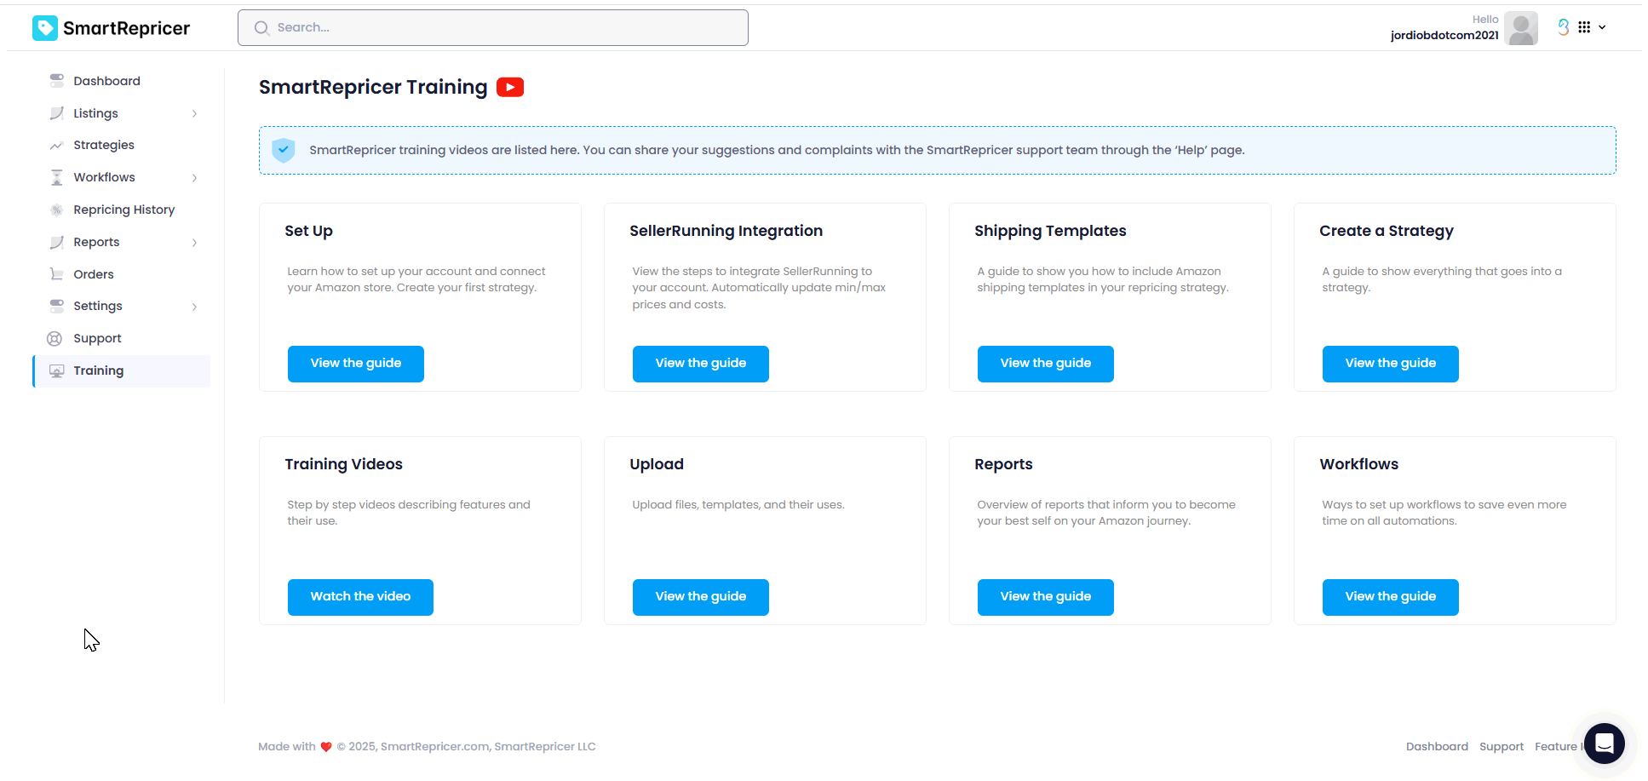The height and width of the screenshot is (781, 1648).
Task: Click the YouTube icon beside the Training title
Action: tap(510, 87)
